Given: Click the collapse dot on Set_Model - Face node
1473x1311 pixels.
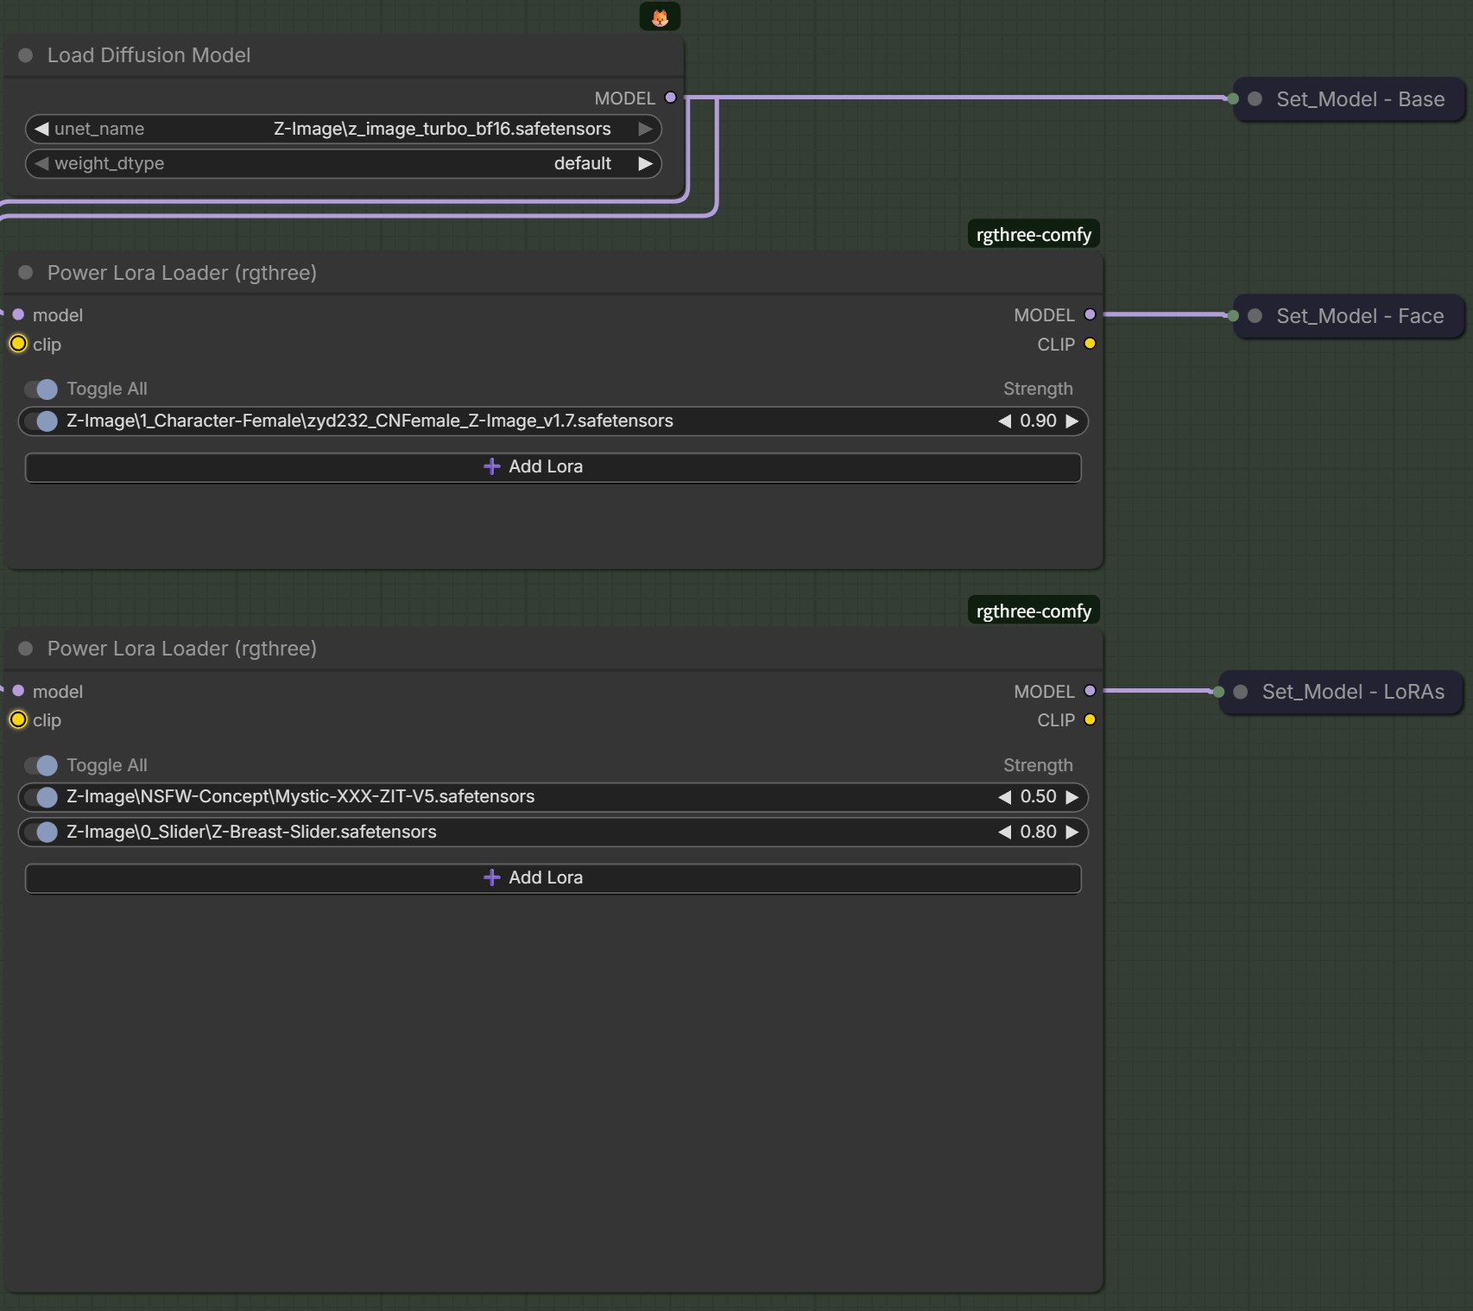Looking at the screenshot, I should (x=1255, y=316).
